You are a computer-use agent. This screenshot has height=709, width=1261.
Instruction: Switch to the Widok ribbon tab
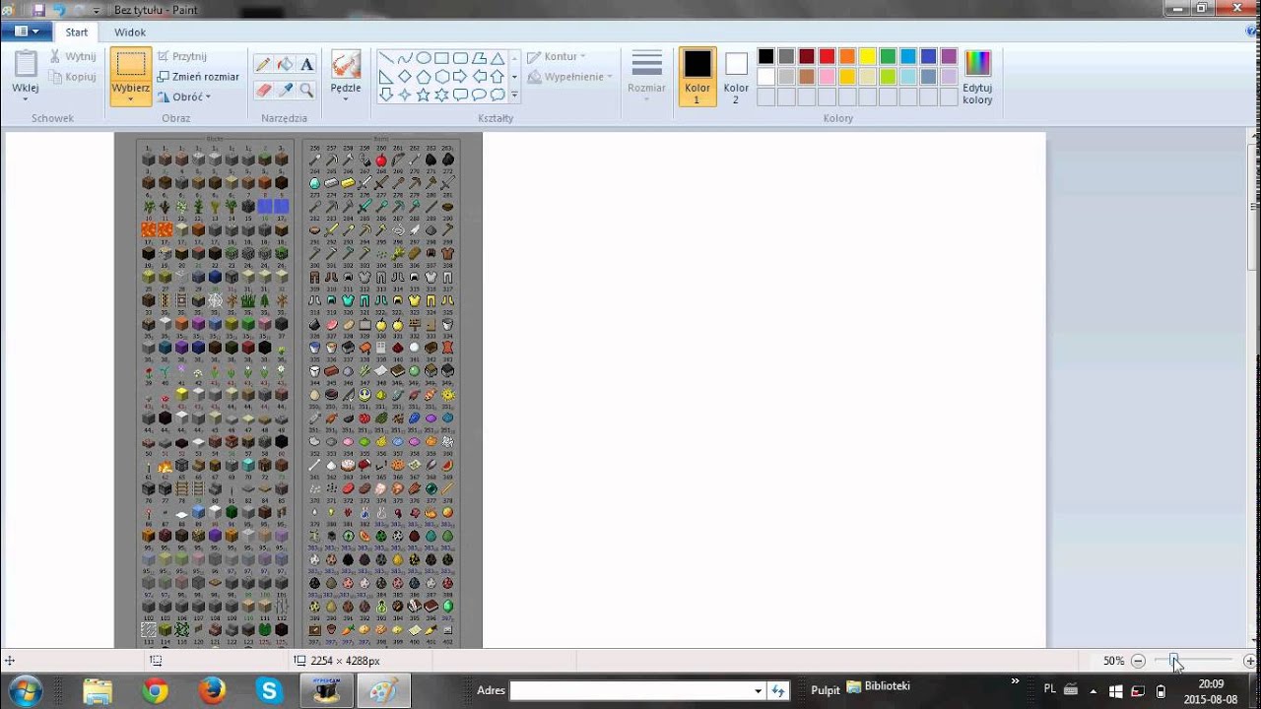click(130, 32)
